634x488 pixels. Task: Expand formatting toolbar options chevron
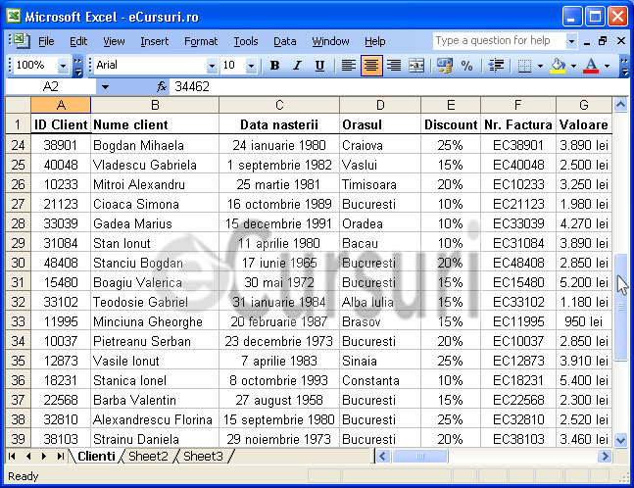pos(624,66)
